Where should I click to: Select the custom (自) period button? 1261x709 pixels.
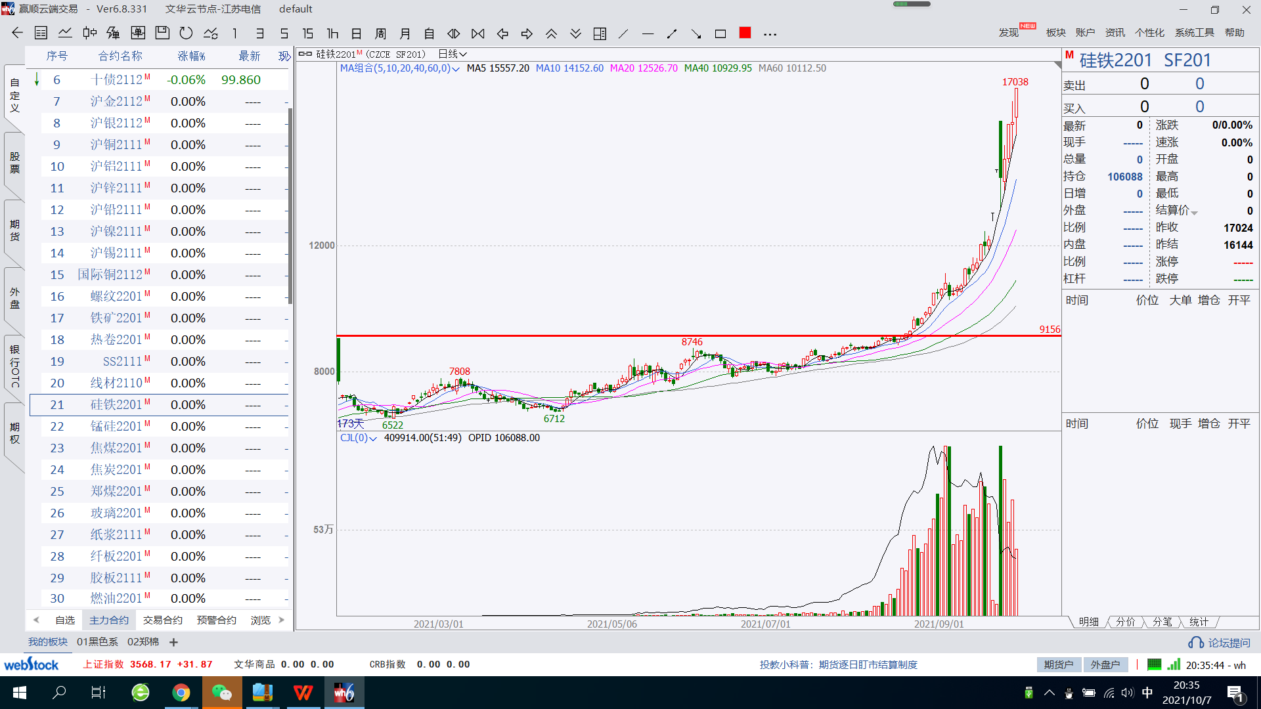pos(430,33)
